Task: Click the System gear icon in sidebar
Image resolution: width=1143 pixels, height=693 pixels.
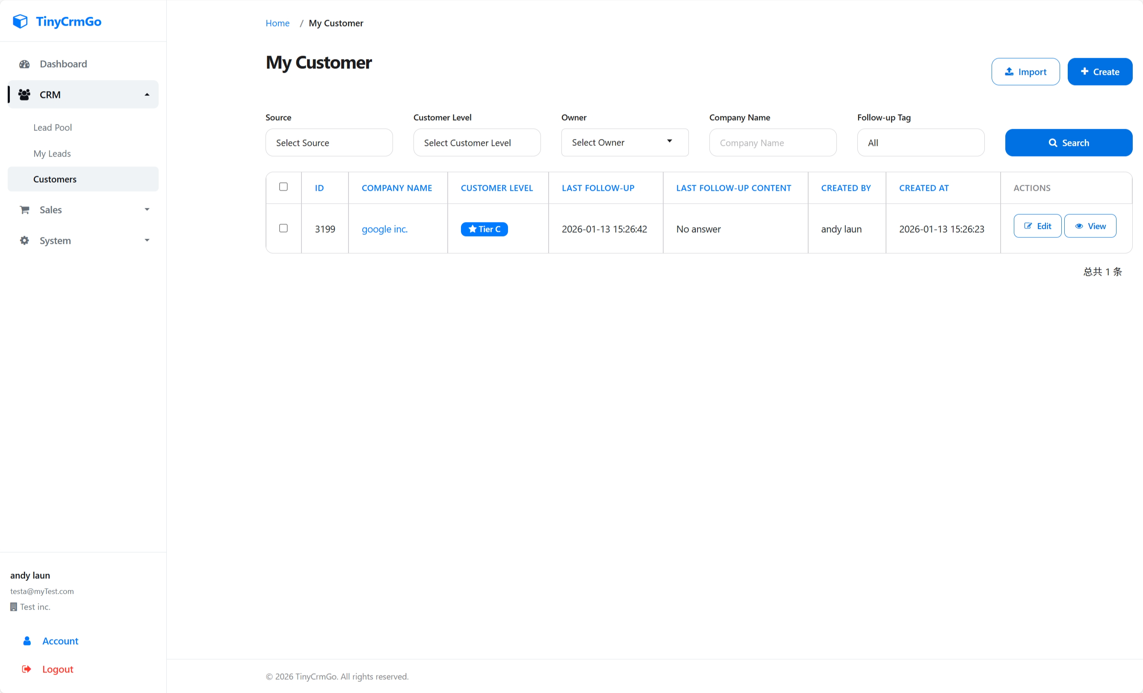Action: [24, 240]
